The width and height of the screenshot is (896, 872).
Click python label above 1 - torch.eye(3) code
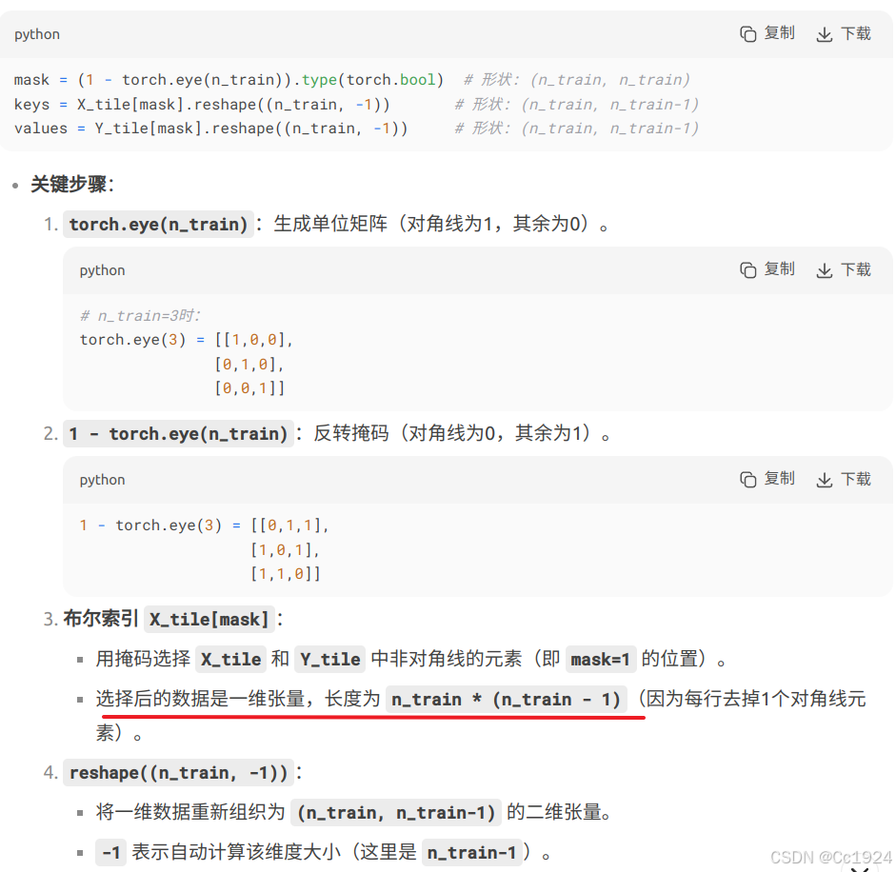coord(102,480)
